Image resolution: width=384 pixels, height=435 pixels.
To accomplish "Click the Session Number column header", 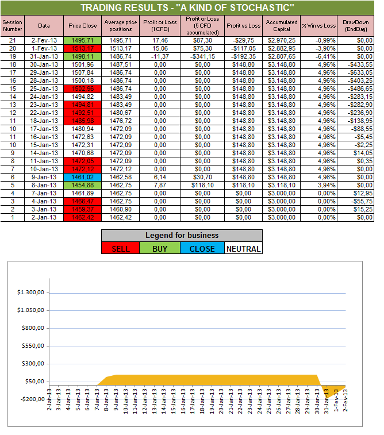I will coord(13,26).
